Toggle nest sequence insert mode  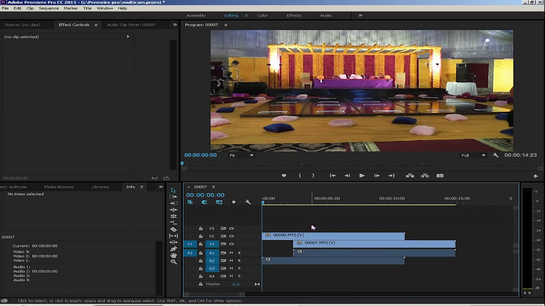[x=190, y=202]
